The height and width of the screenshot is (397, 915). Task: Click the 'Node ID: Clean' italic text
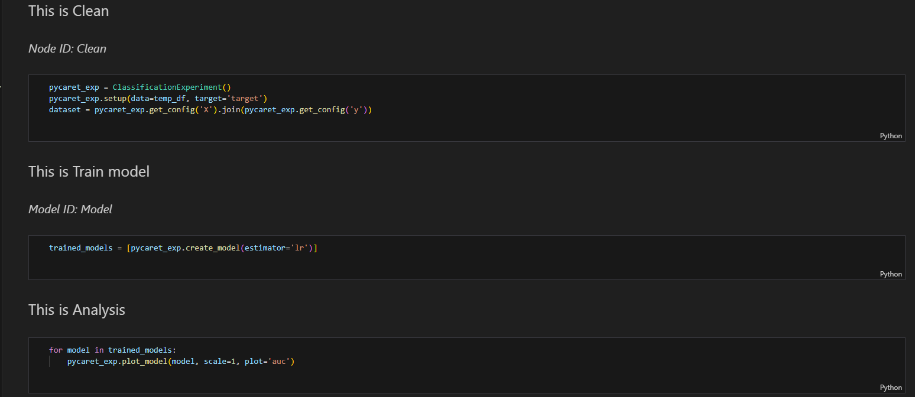pyautogui.click(x=67, y=48)
